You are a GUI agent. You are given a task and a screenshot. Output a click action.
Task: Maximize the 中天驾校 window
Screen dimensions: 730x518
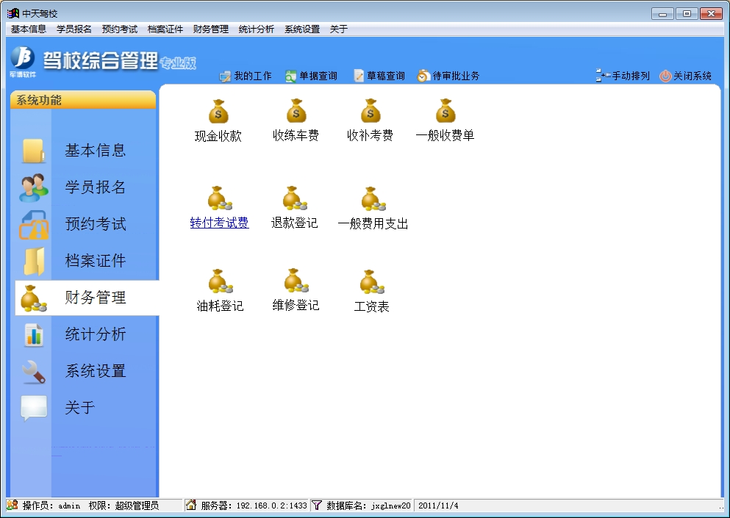687,13
